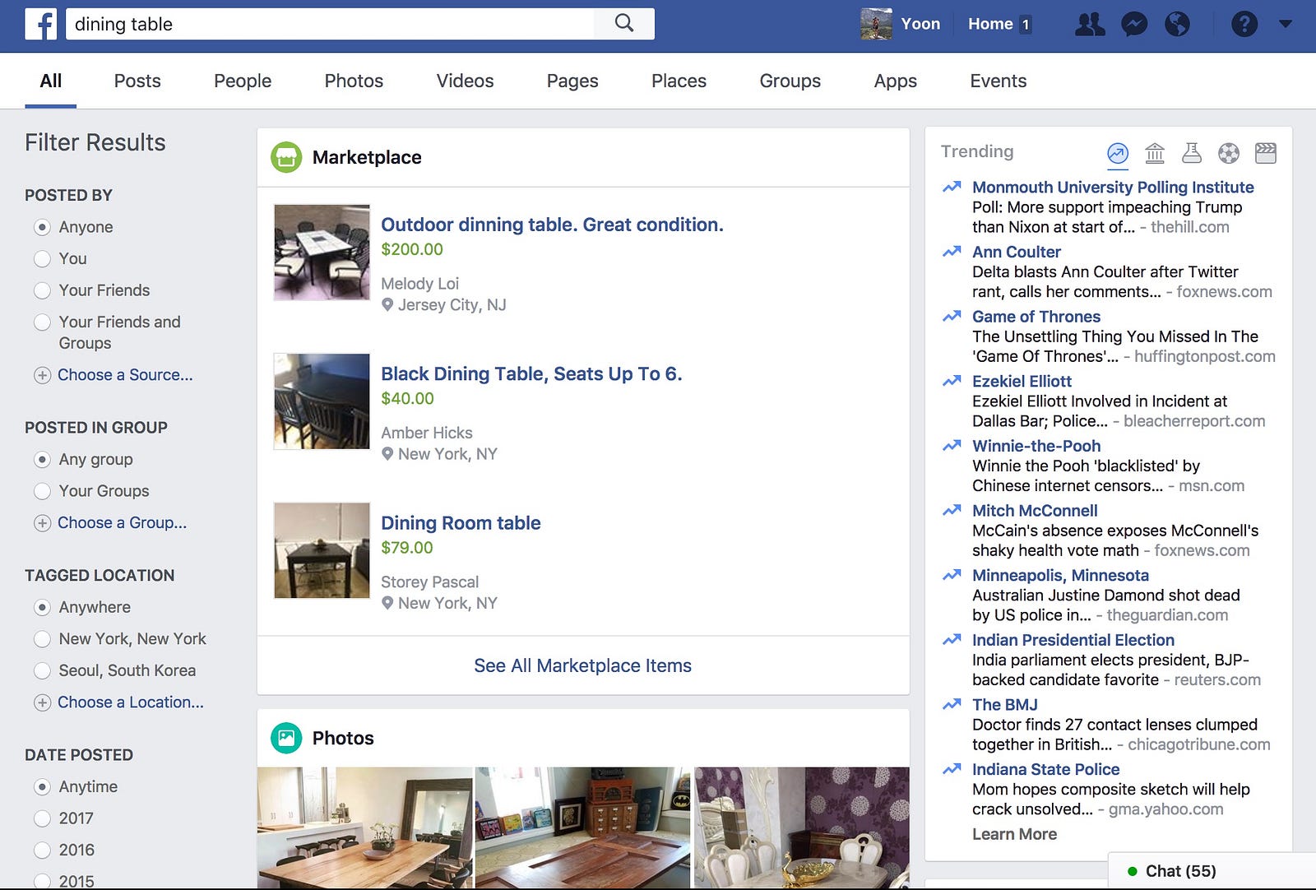Switch to the Places tab

(679, 81)
